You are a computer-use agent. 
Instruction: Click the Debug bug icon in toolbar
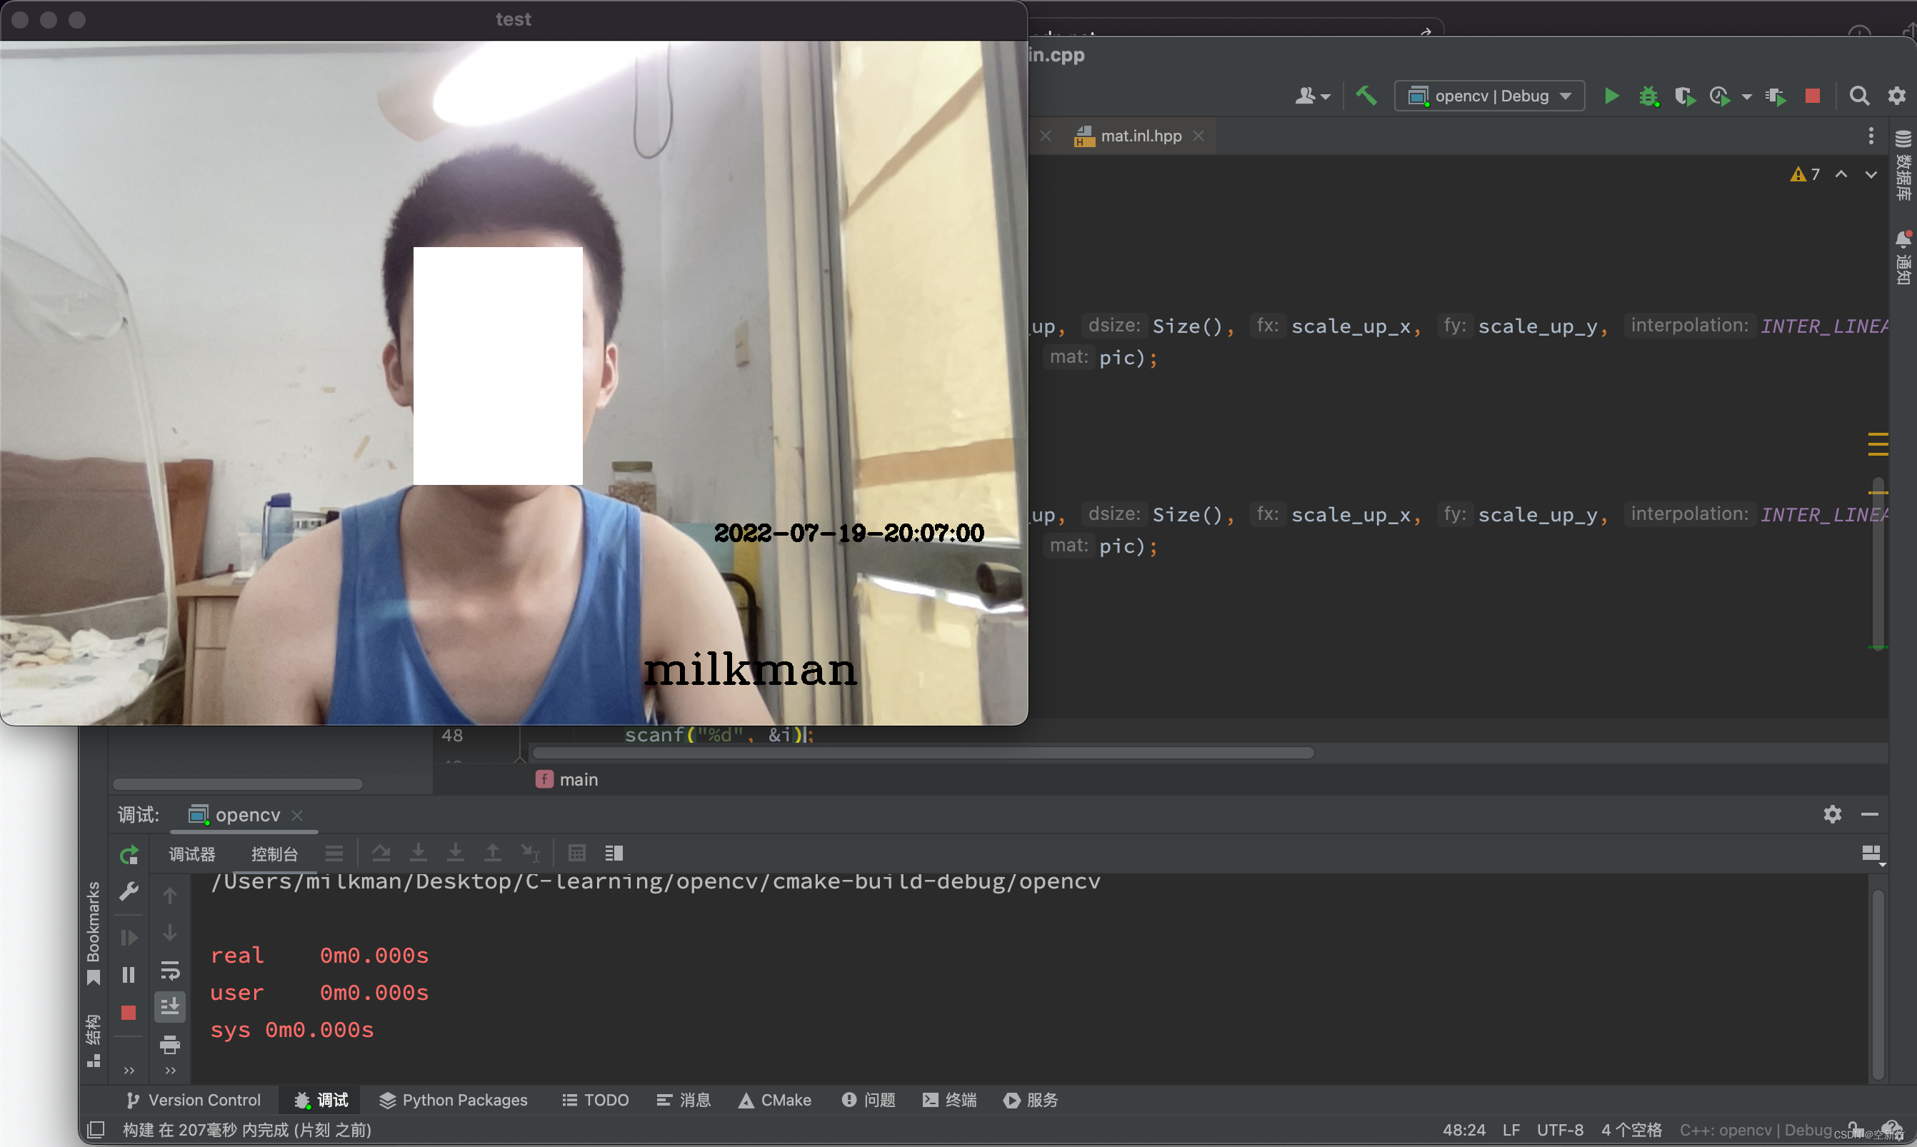1648,96
